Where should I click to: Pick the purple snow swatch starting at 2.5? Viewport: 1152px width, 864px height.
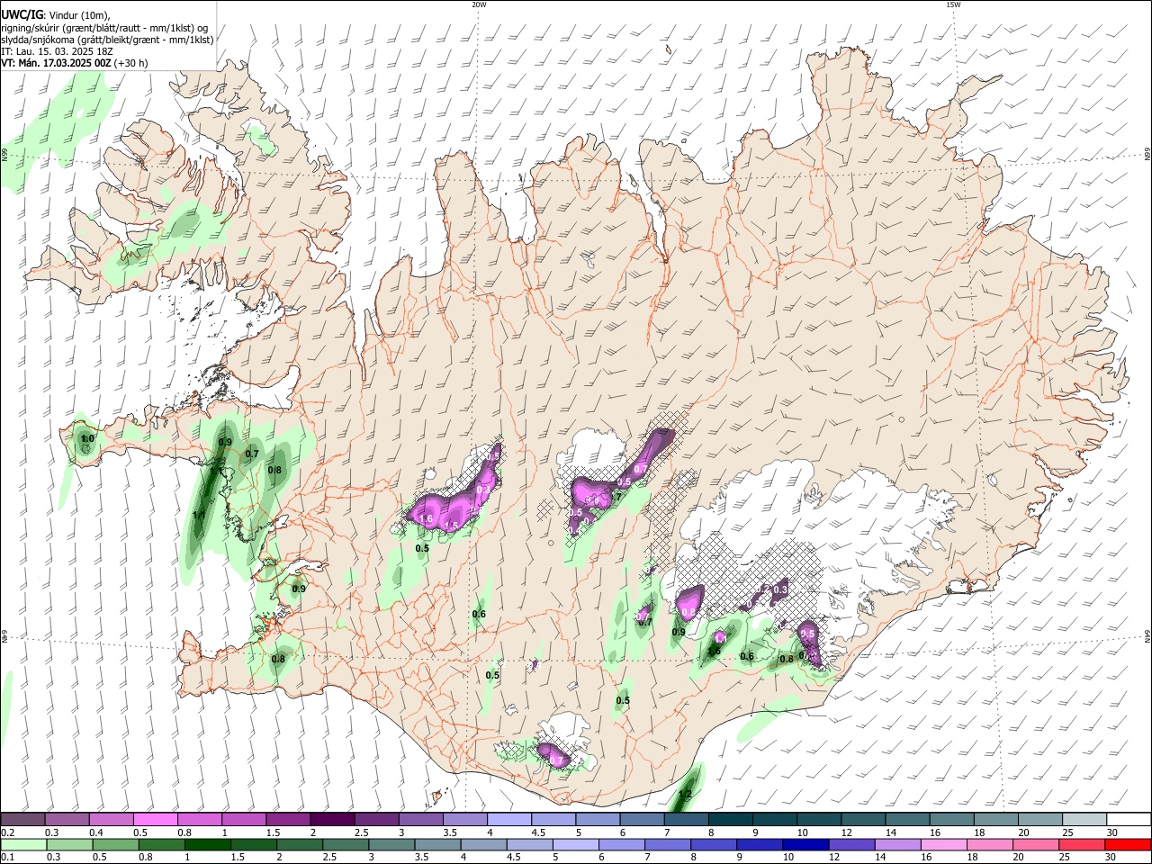pos(375,820)
